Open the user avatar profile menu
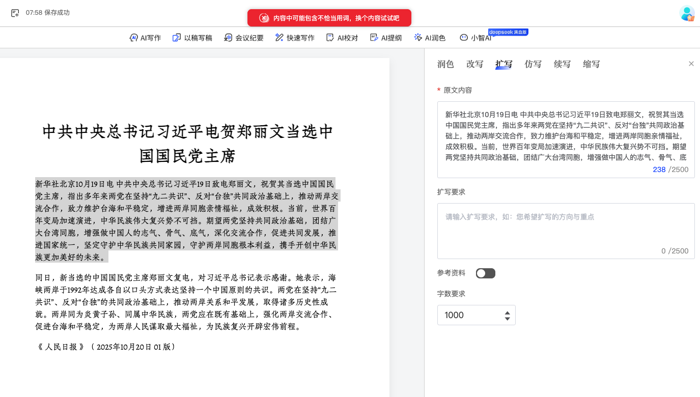This screenshot has height=397, width=700. pyautogui.click(x=687, y=13)
